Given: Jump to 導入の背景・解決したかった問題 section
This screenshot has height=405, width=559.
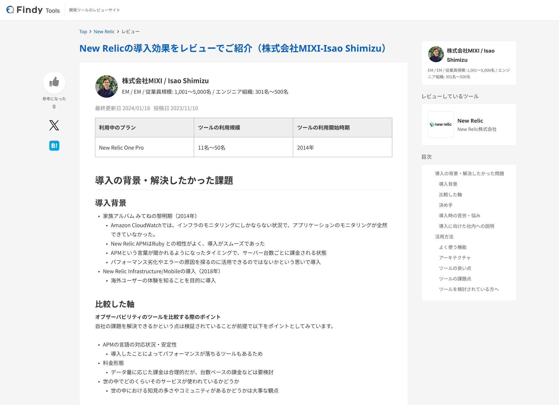Looking at the screenshot, I should (x=469, y=173).
